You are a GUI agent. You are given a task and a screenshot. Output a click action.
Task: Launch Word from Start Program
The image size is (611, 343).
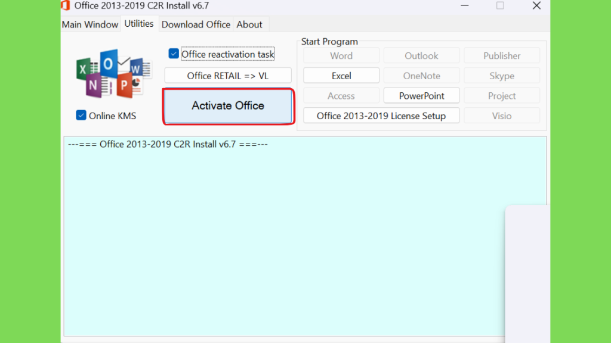click(x=341, y=55)
